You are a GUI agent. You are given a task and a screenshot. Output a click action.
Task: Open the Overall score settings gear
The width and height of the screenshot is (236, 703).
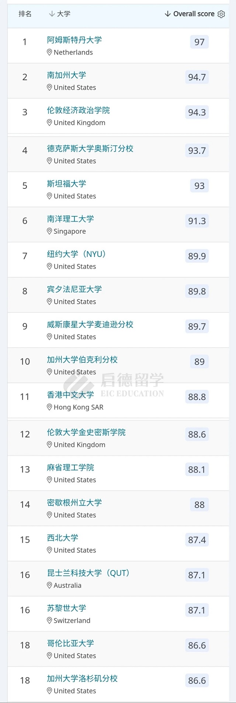(x=221, y=14)
